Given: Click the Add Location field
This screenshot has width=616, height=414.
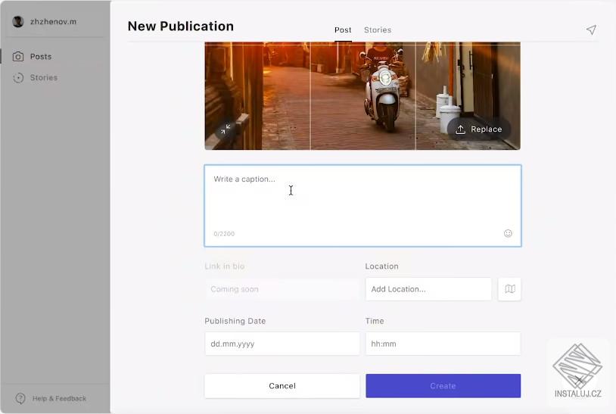Looking at the screenshot, I should click(x=428, y=289).
